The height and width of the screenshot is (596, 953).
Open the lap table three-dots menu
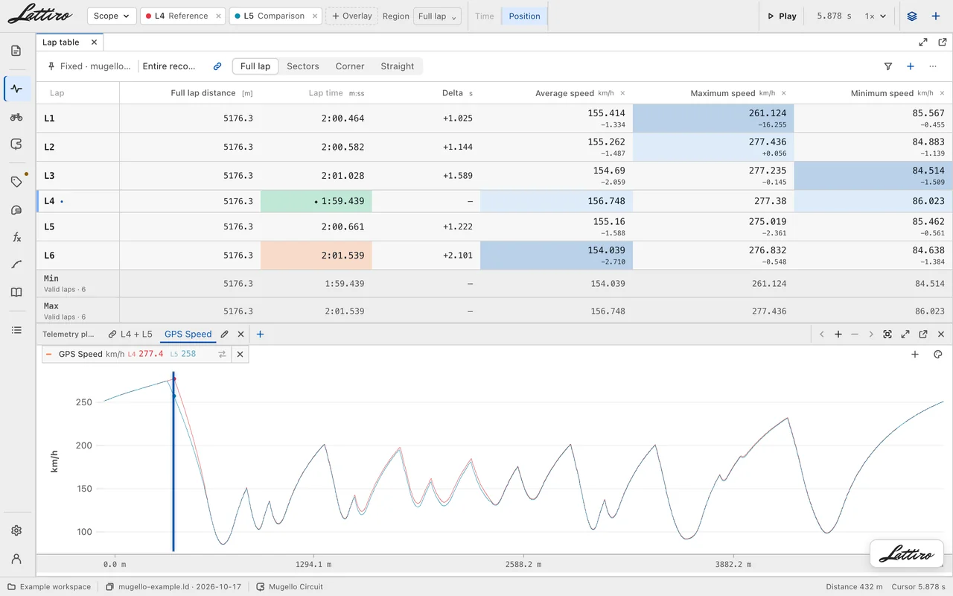(933, 66)
